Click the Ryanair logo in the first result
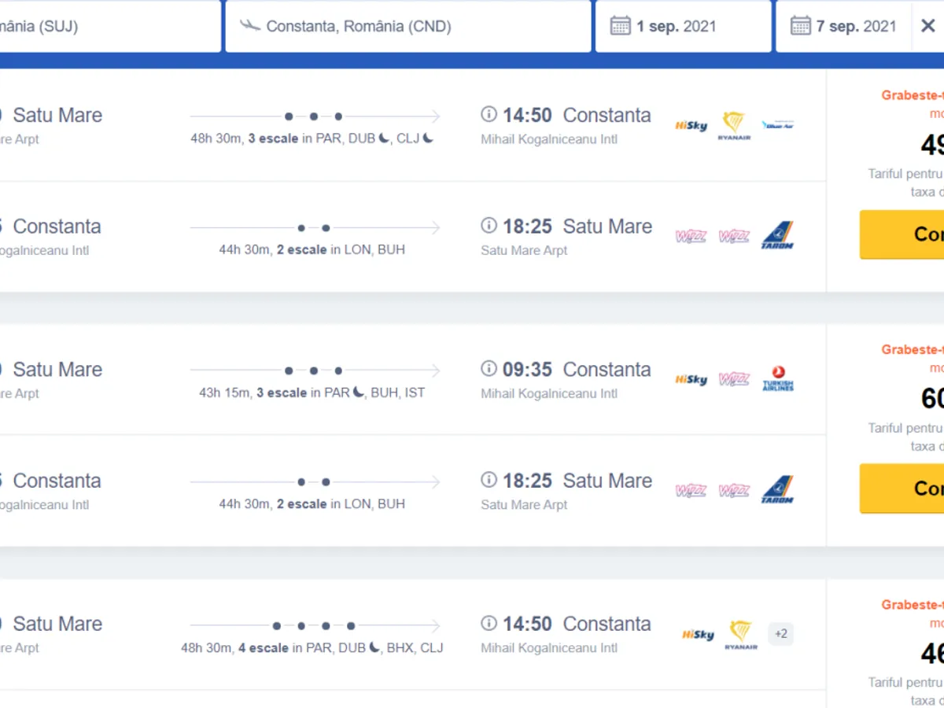This screenshot has width=944, height=708. (x=734, y=125)
